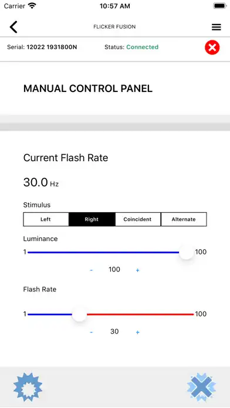Disconnect device with red X icon
Screen dimensions: 230x408
[212, 47]
